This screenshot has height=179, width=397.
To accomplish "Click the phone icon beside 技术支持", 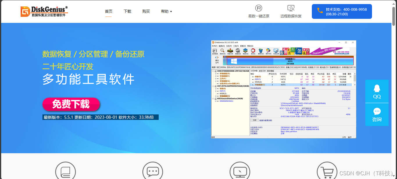I will pos(320,10).
